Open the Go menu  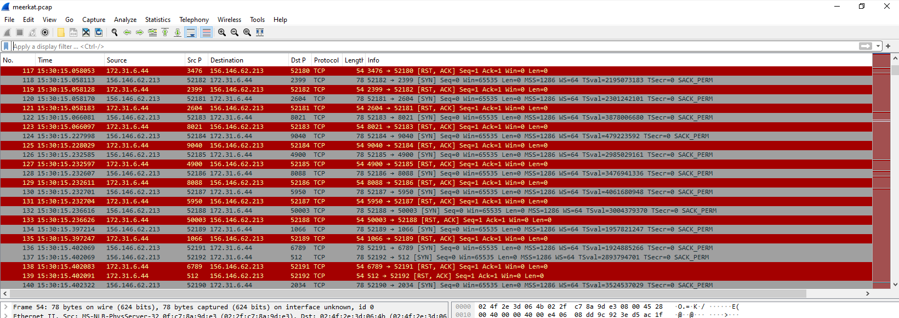pyautogui.click(x=69, y=19)
